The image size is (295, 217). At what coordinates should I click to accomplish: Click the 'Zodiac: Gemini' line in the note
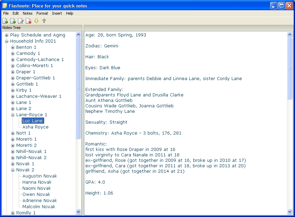[x=102, y=46]
